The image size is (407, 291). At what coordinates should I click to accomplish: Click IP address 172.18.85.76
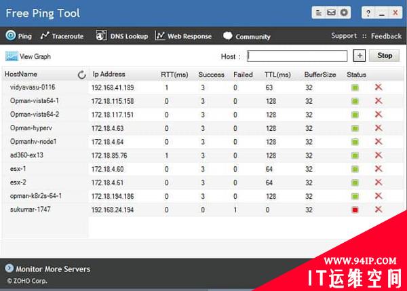click(x=109, y=155)
